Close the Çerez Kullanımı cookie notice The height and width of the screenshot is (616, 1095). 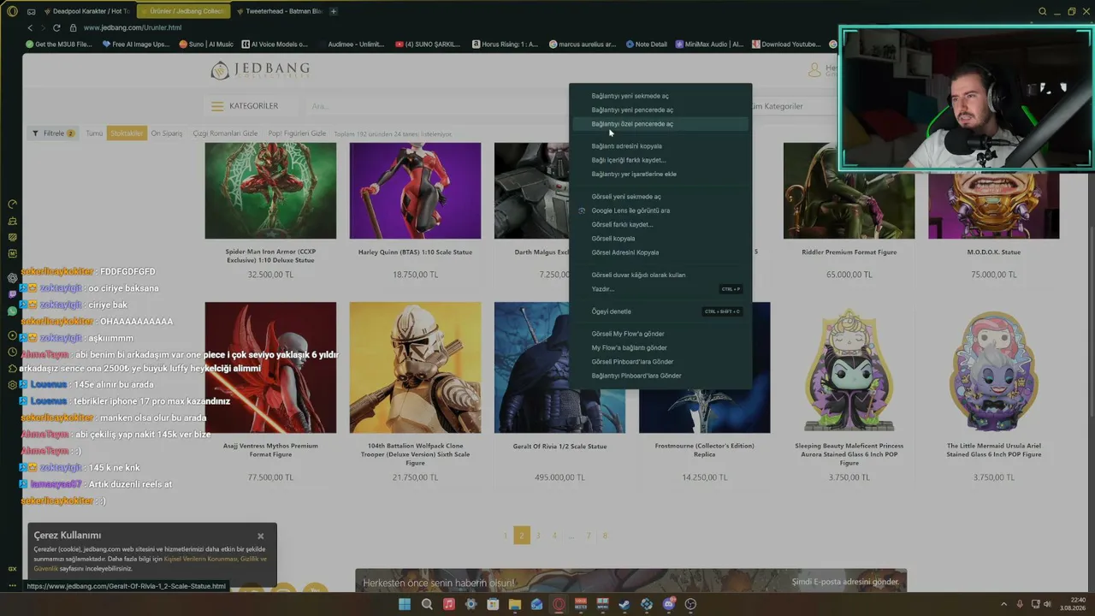point(261,536)
